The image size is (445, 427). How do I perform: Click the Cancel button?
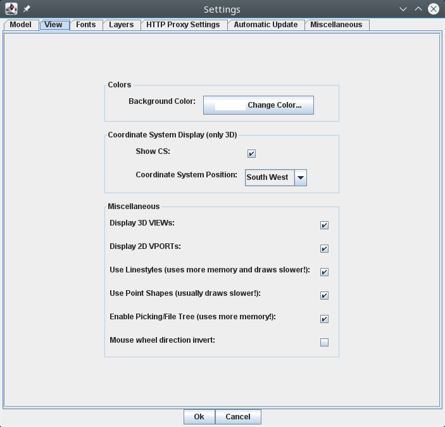(238, 417)
